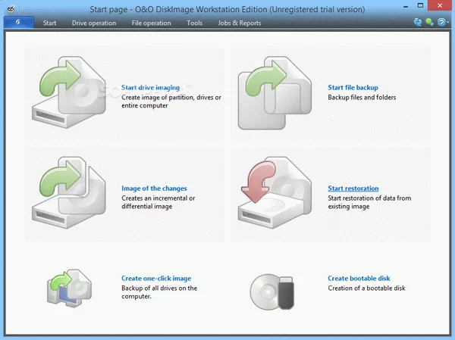Click the Start restoration red arrow icon
The image size is (455, 340).
(275, 192)
